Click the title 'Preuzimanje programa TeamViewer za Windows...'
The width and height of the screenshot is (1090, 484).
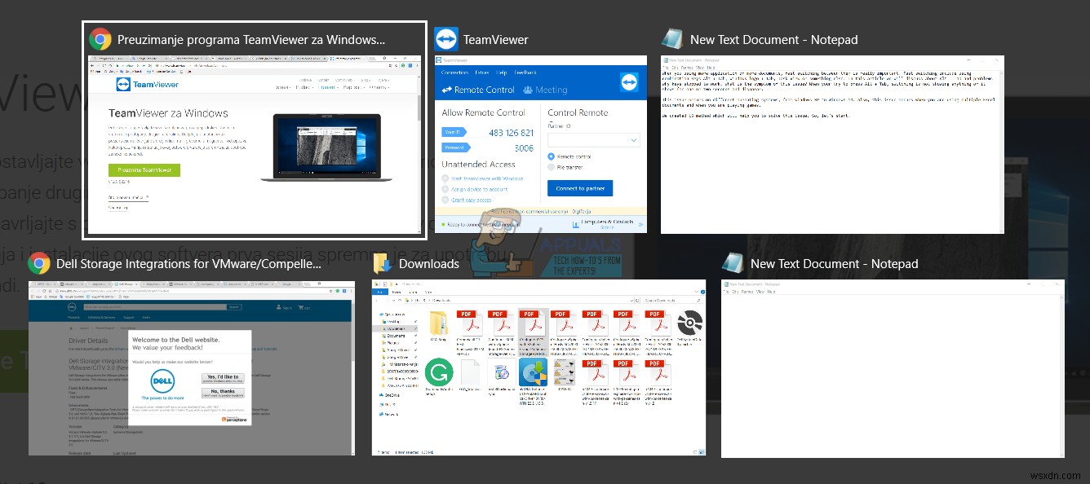tap(251, 39)
